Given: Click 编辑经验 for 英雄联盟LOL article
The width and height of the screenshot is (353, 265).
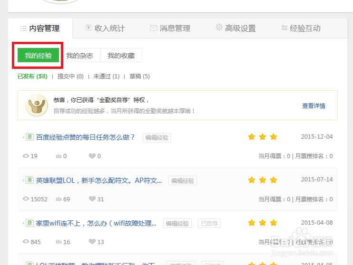Looking at the screenshot, I should [183, 180].
